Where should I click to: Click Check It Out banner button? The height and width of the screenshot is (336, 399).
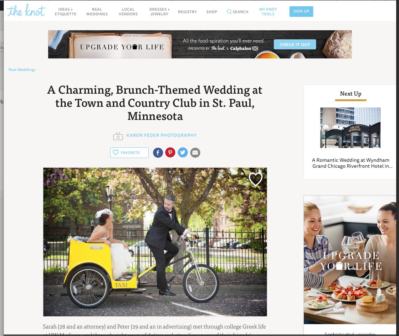tap(295, 44)
